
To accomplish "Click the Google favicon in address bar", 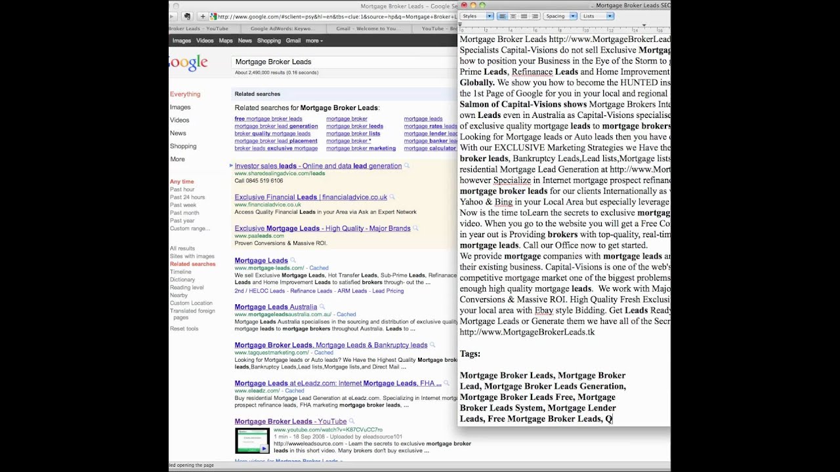I will coord(213,16).
